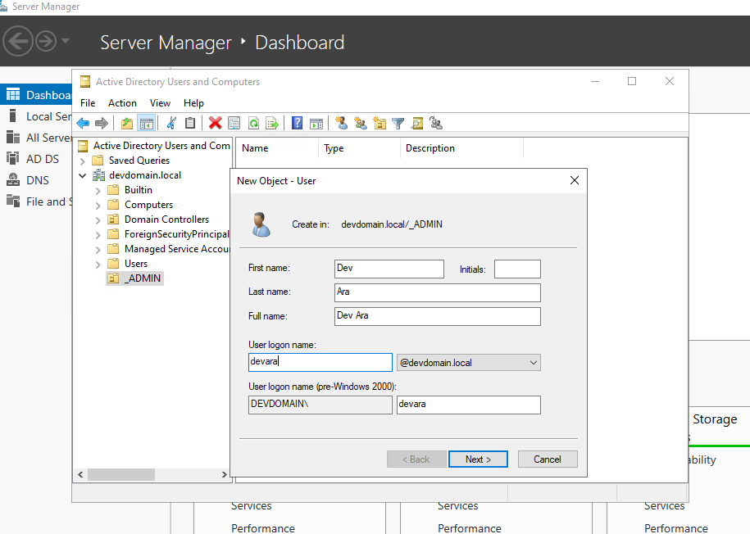Click tree pane scroll left arrow
The height and width of the screenshot is (534, 750).
coord(80,474)
